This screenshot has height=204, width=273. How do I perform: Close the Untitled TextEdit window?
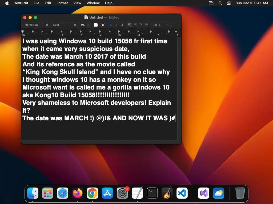(25, 18)
